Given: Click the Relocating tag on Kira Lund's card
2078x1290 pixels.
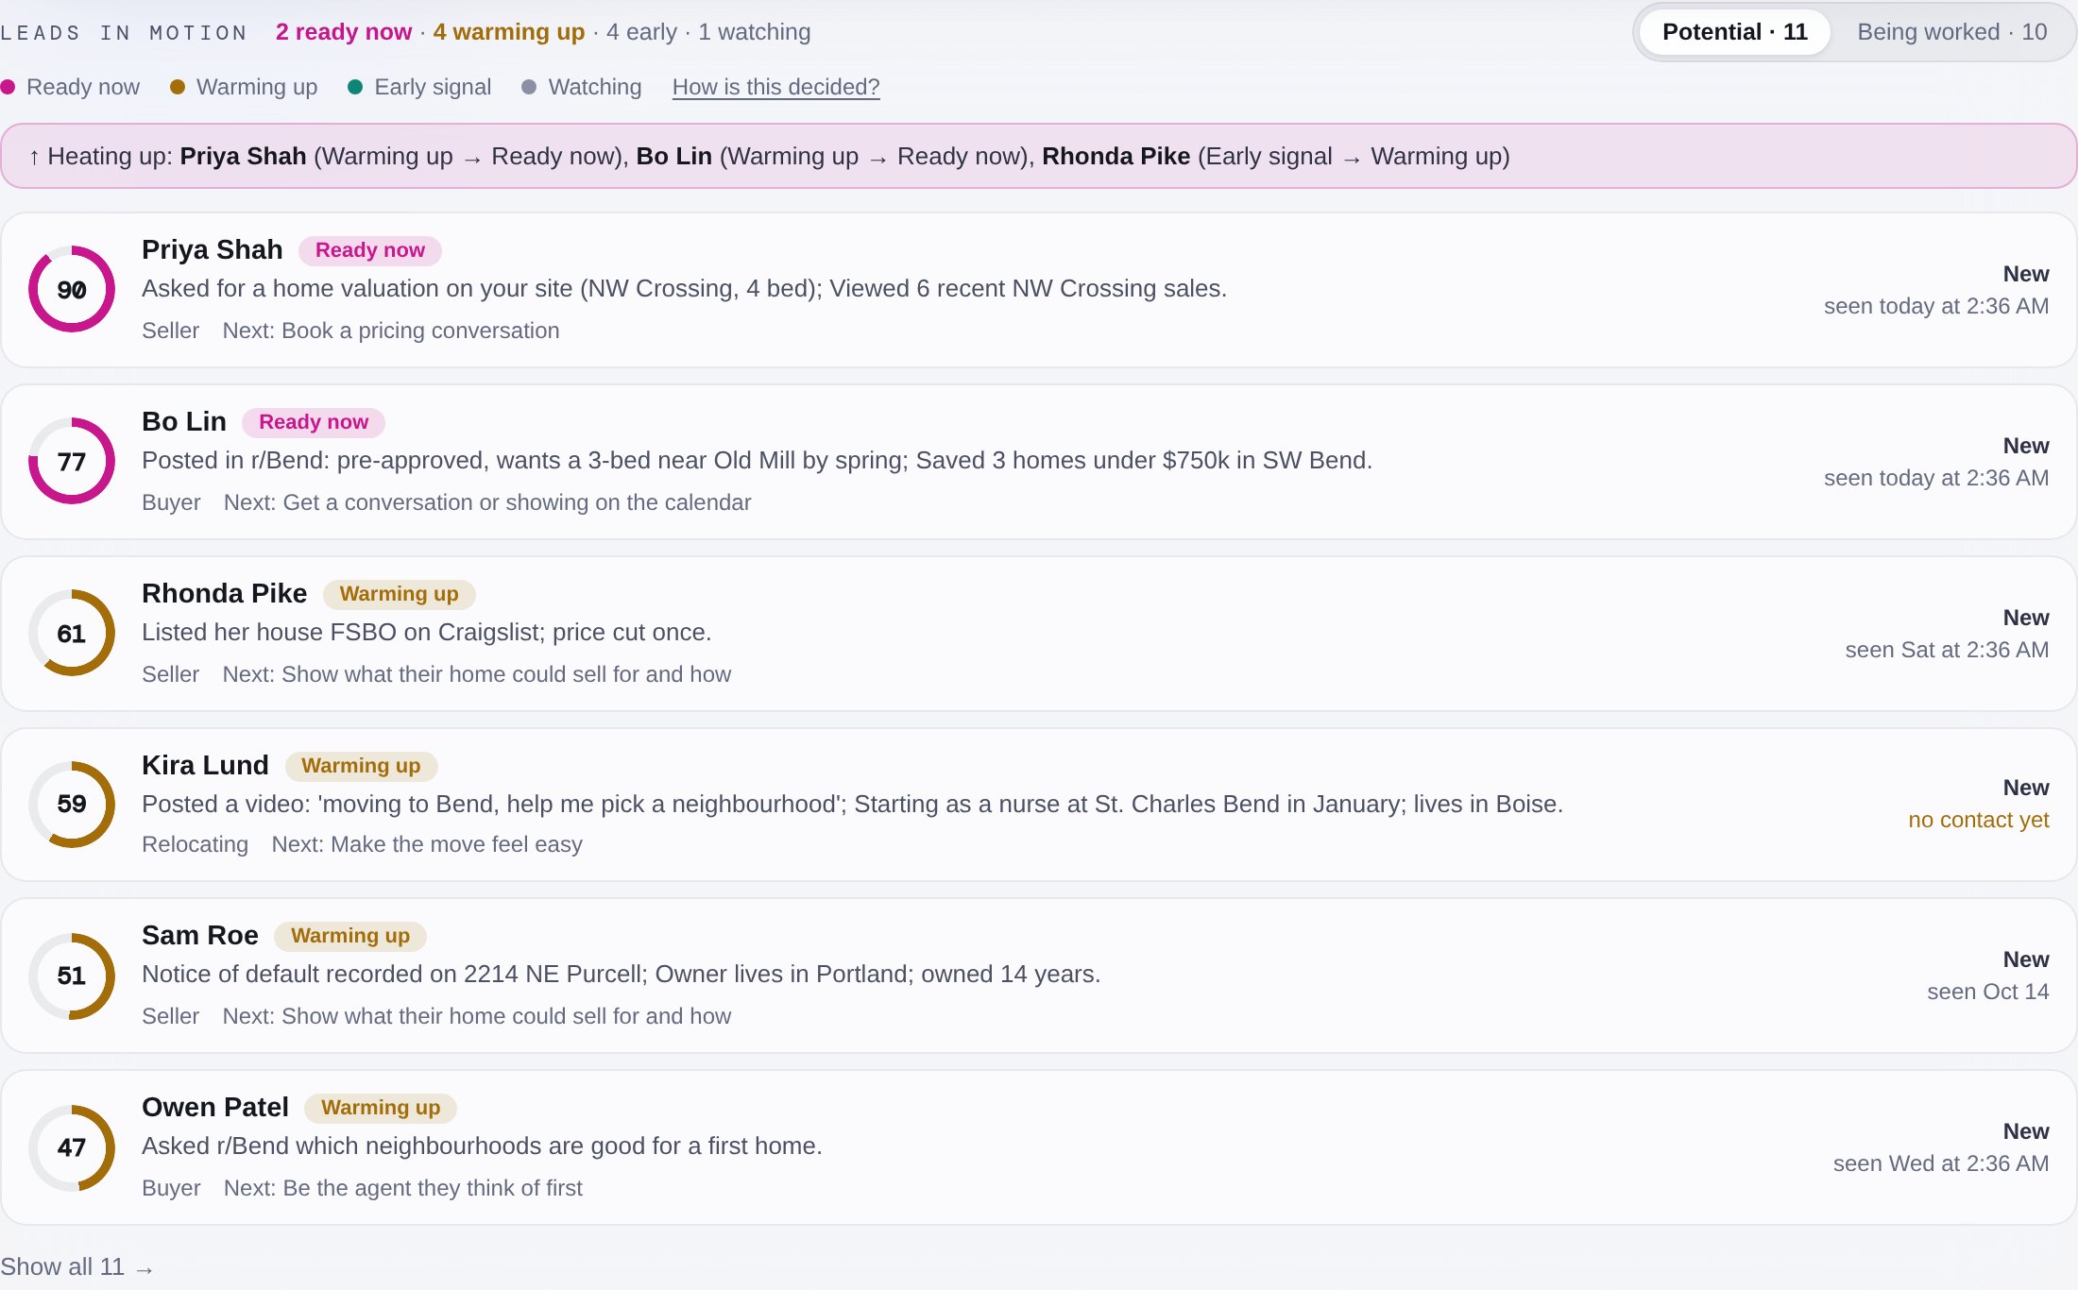Looking at the screenshot, I should 195,844.
